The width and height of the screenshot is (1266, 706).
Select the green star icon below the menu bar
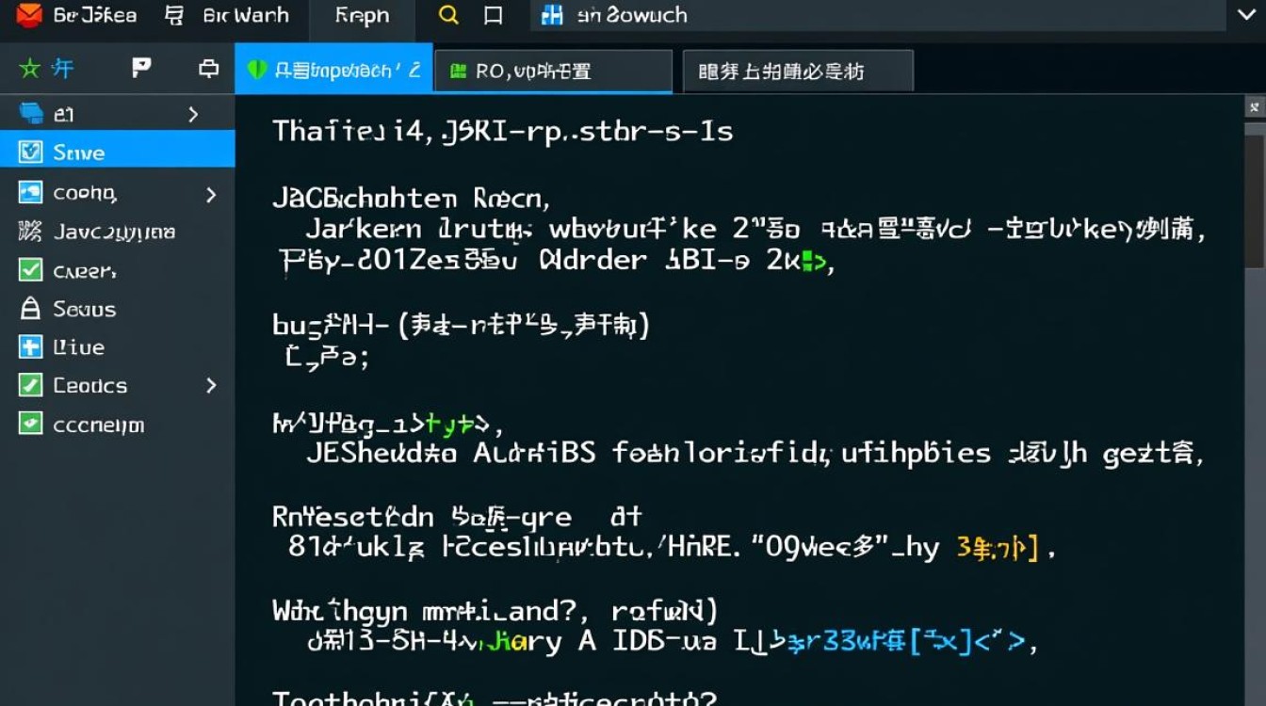click(31, 68)
